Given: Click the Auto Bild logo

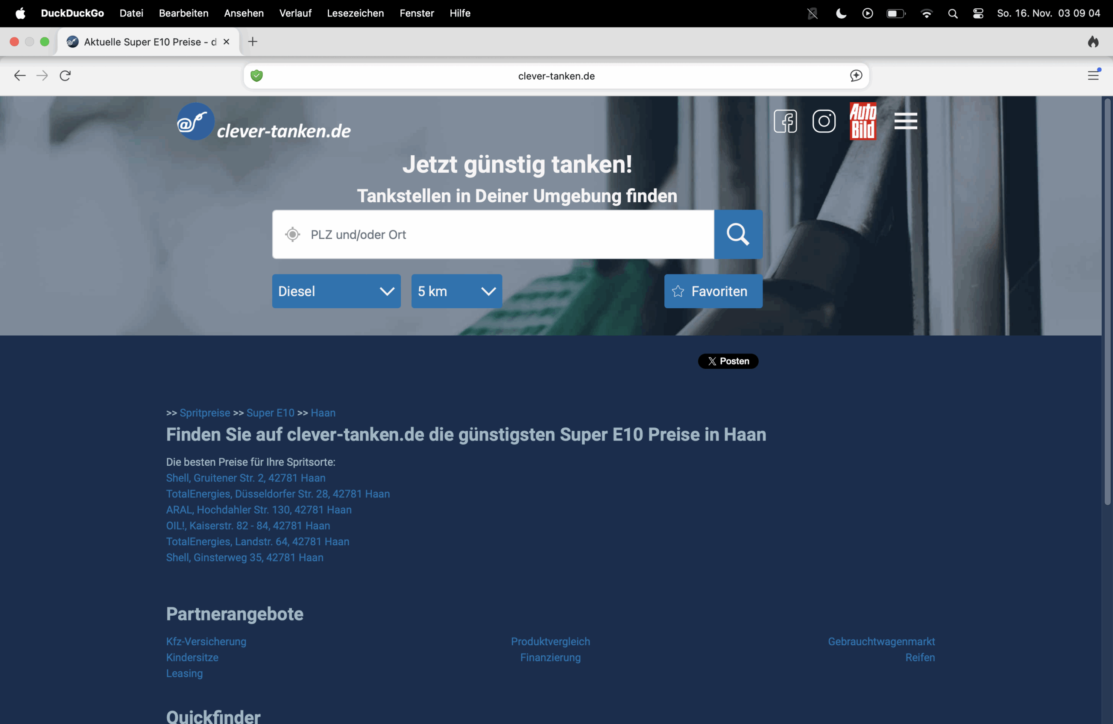Looking at the screenshot, I should (863, 121).
